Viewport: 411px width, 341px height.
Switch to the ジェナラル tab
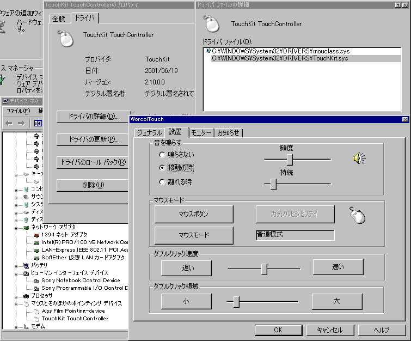point(149,133)
